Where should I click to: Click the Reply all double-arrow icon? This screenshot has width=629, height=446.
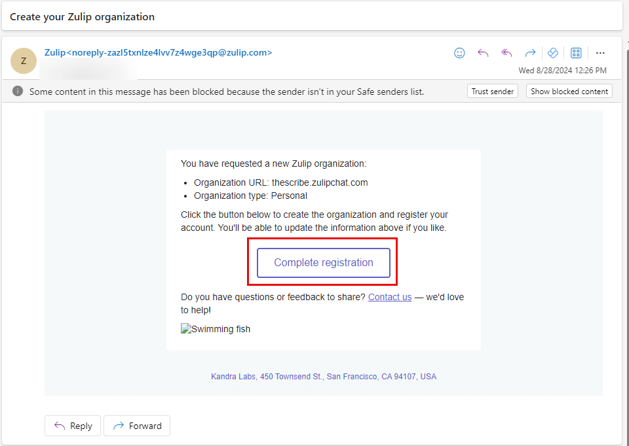pyautogui.click(x=506, y=53)
